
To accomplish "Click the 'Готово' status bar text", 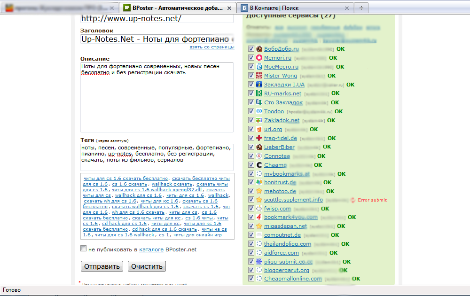I will (x=12, y=290).
